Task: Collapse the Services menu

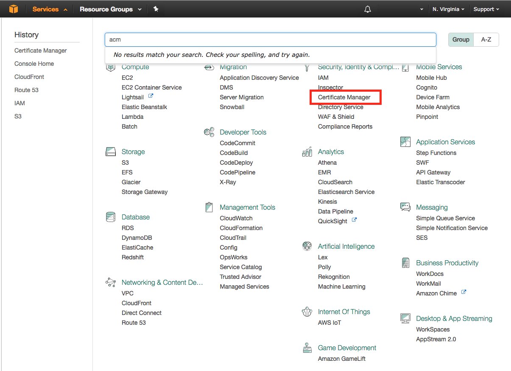Action: tap(50, 9)
